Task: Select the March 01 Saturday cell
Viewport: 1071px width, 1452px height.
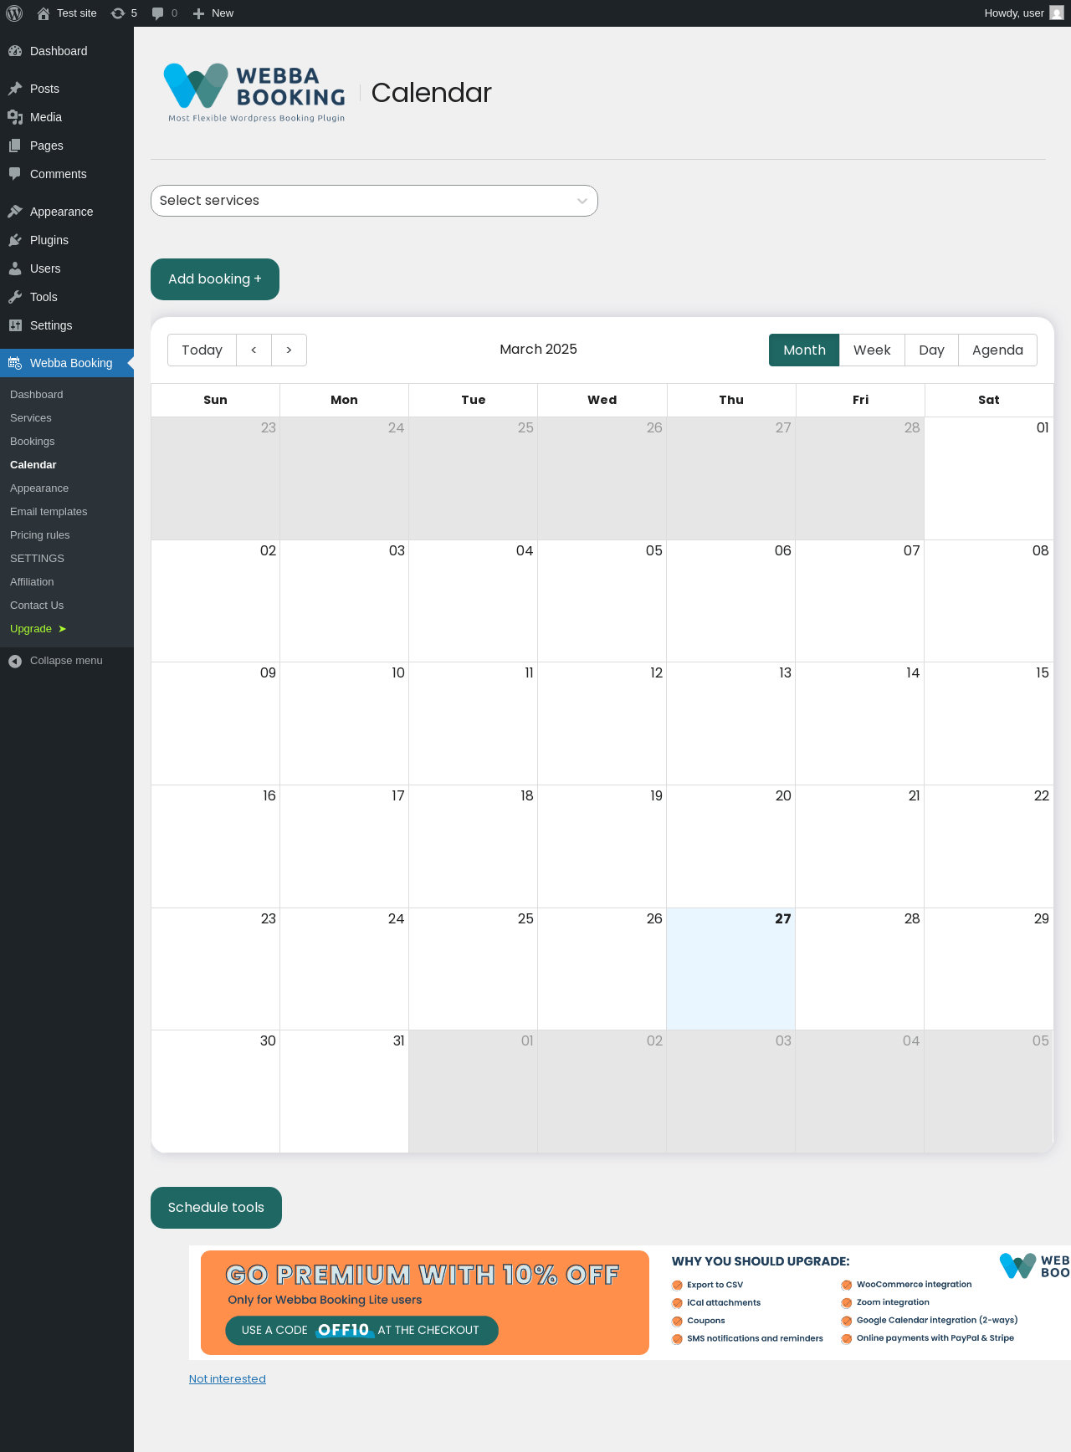Action: click(x=989, y=478)
